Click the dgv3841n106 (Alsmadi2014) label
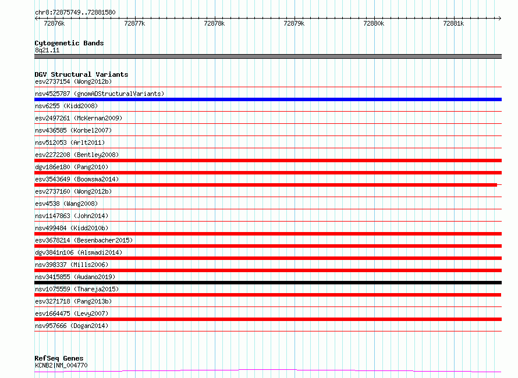518x378 pixels. coord(79,252)
